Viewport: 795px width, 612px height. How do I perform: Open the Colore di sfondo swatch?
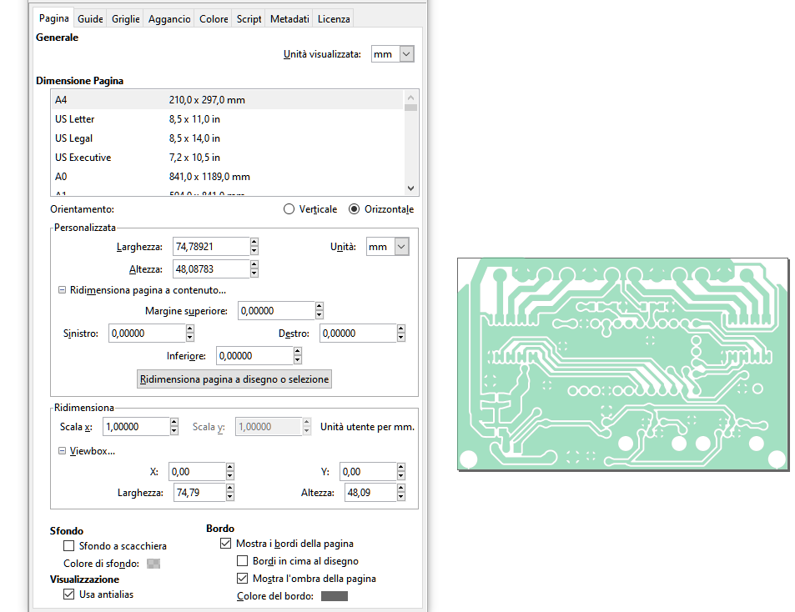[x=153, y=564]
